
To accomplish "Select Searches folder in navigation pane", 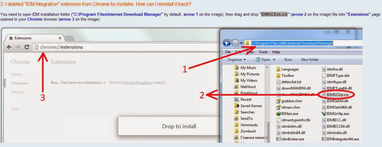I will 245,112.
